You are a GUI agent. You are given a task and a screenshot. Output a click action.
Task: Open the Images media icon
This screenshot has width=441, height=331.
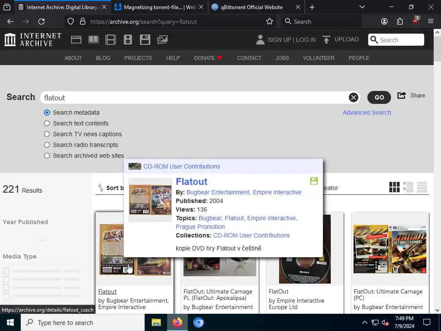coord(162,40)
